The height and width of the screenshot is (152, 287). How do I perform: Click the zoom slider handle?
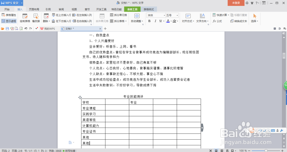click(266, 151)
